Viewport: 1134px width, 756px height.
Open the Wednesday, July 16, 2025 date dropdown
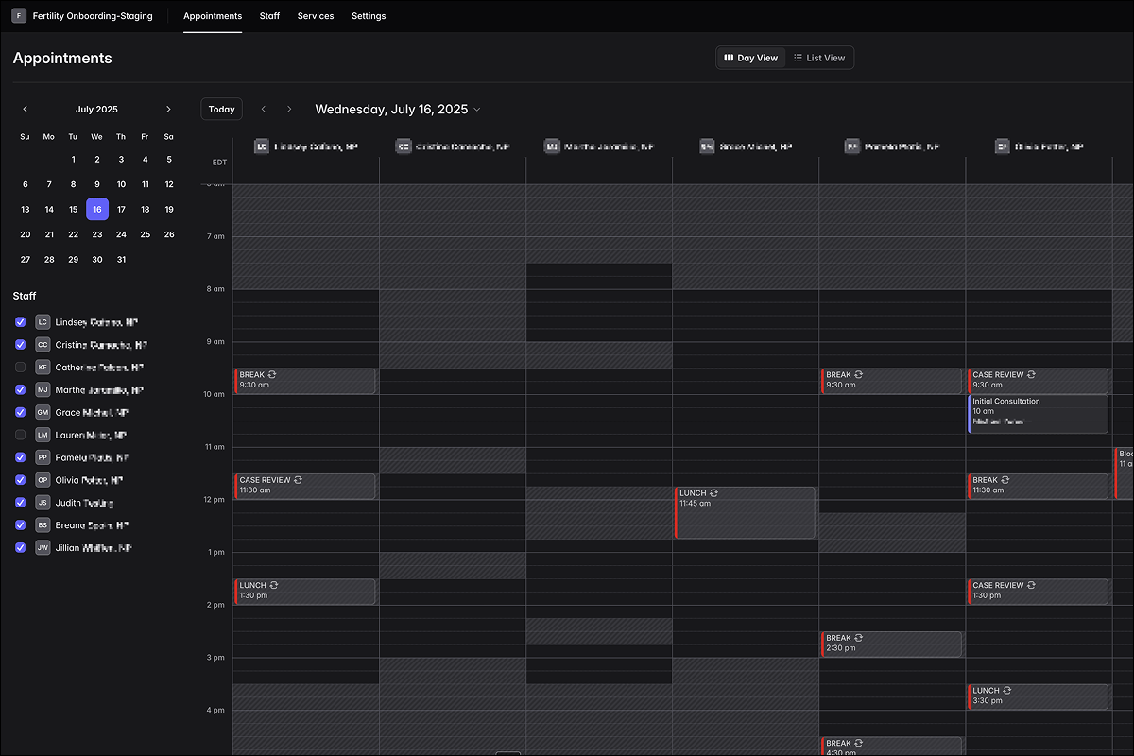coord(398,110)
